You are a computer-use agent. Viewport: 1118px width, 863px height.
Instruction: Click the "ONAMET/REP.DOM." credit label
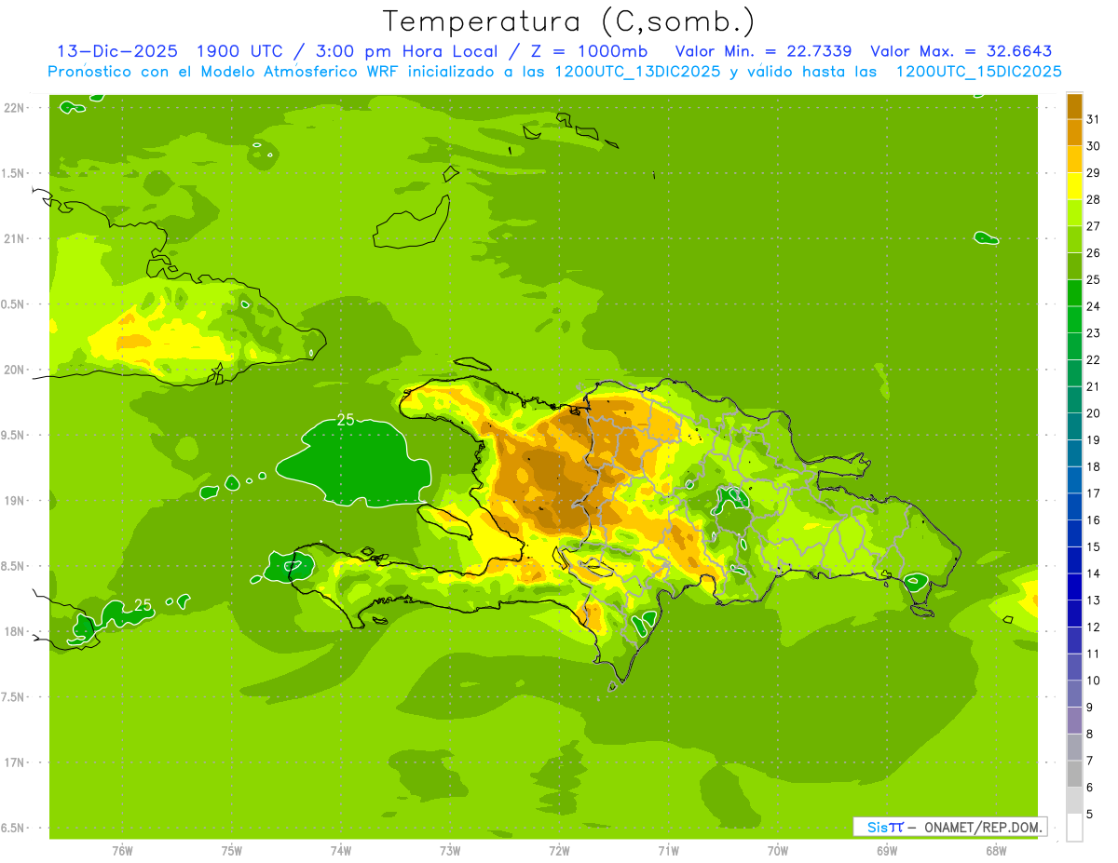pos(983,827)
